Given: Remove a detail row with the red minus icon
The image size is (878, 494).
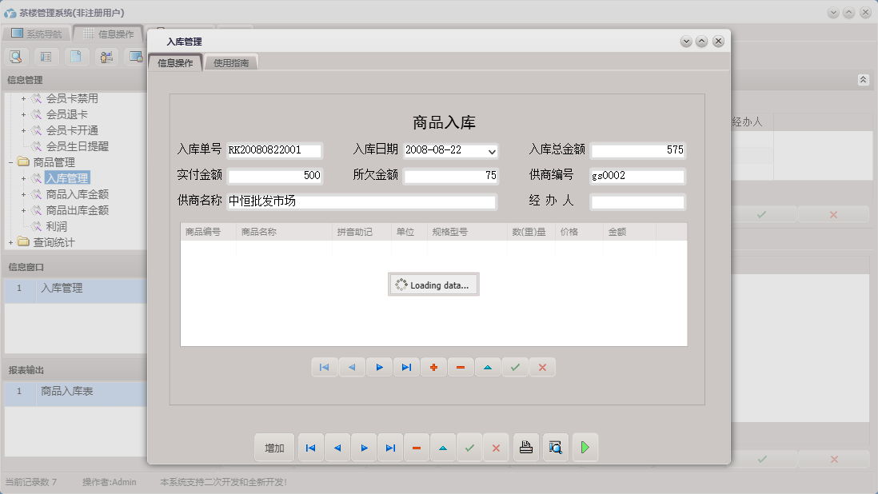Looking at the screenshot, I should [461, 367].
